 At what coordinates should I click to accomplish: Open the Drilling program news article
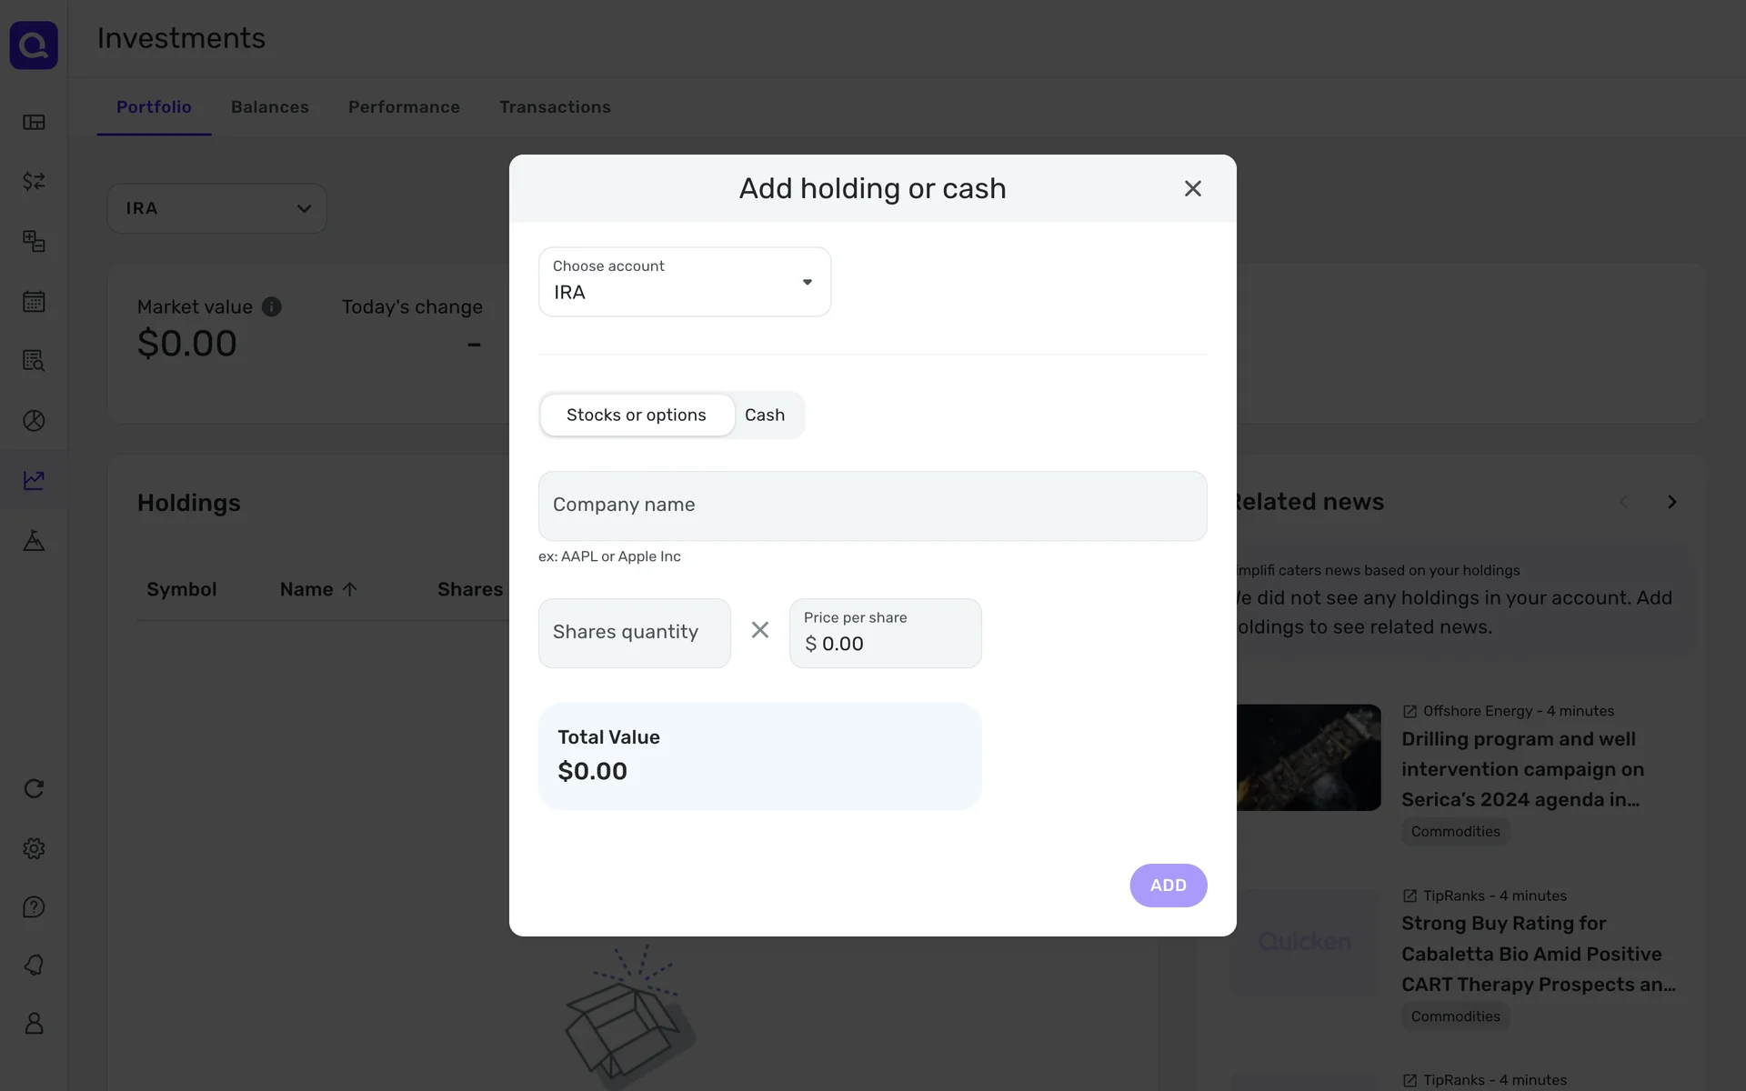point(1522,769)
